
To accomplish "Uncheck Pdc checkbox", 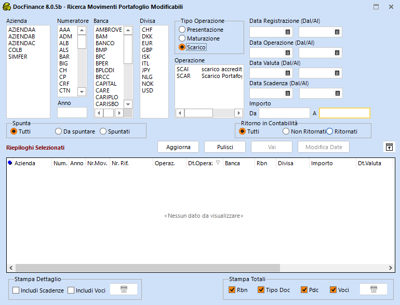I will [304, 290].
